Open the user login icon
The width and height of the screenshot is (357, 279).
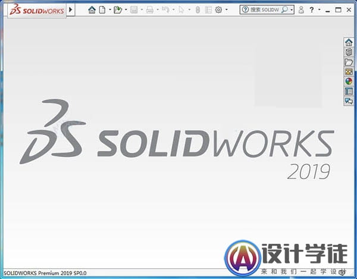point(301,10)
